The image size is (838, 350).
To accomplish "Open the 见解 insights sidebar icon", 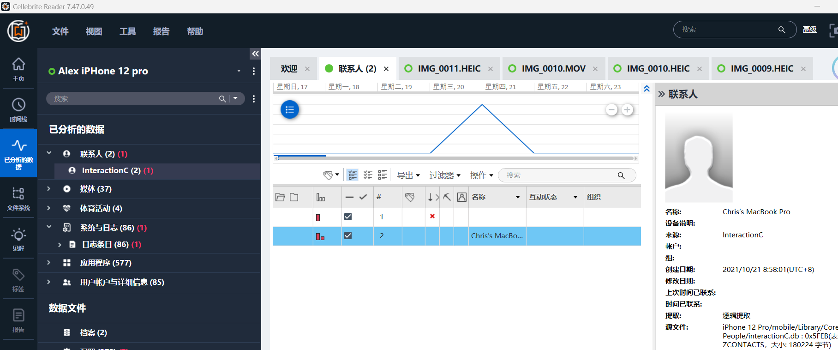I will pyautogui.click(x=18, y=239).
